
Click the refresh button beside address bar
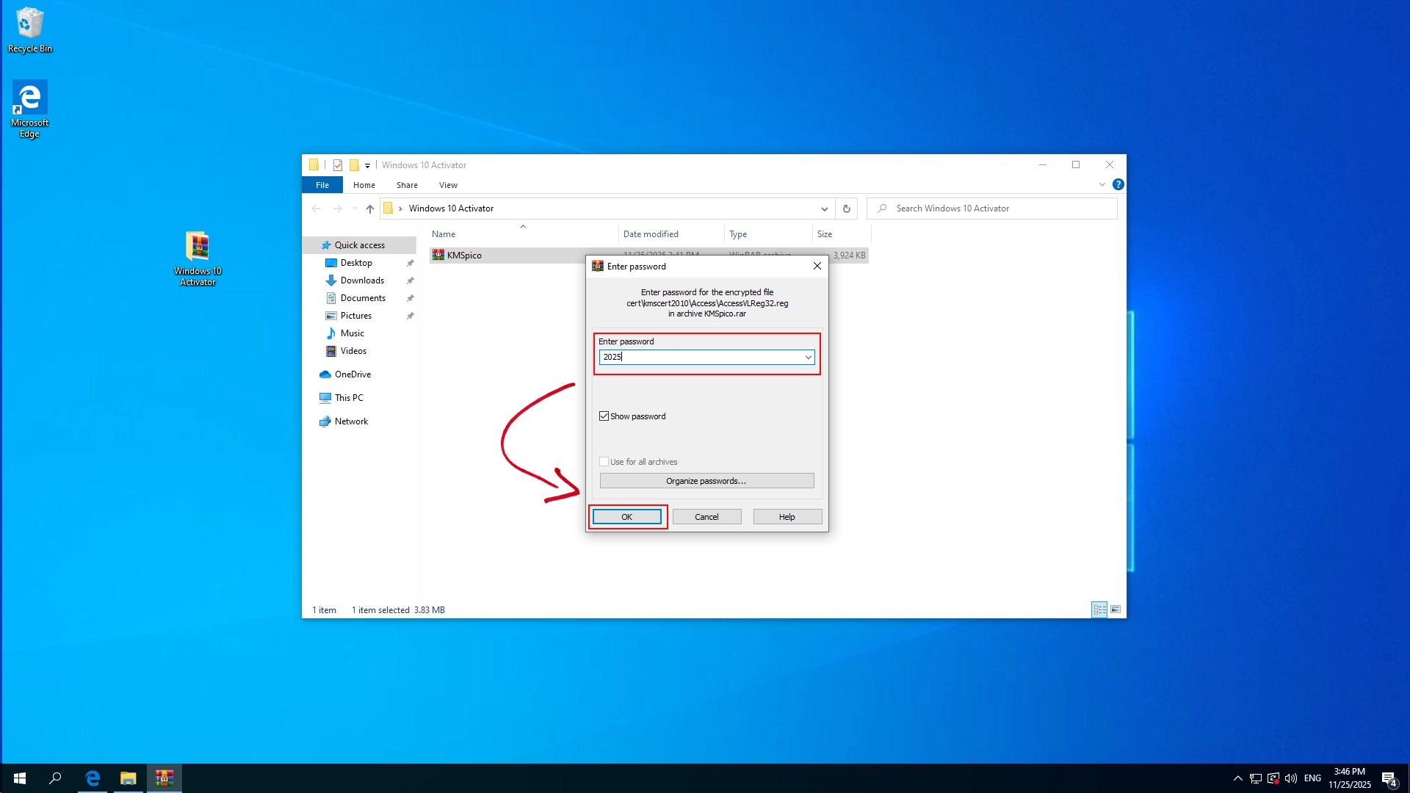[847, 209]
